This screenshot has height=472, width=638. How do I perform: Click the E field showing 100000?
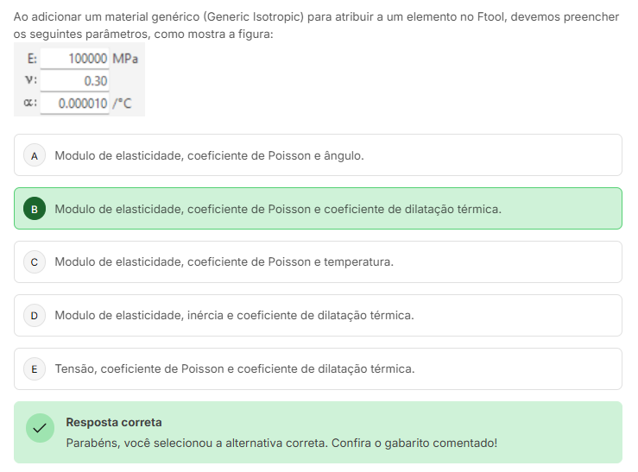point(74,59)
